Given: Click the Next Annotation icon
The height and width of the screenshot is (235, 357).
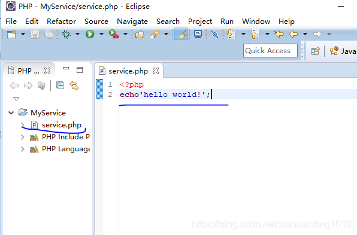Looking at the screenshot, I should [231, 34].
